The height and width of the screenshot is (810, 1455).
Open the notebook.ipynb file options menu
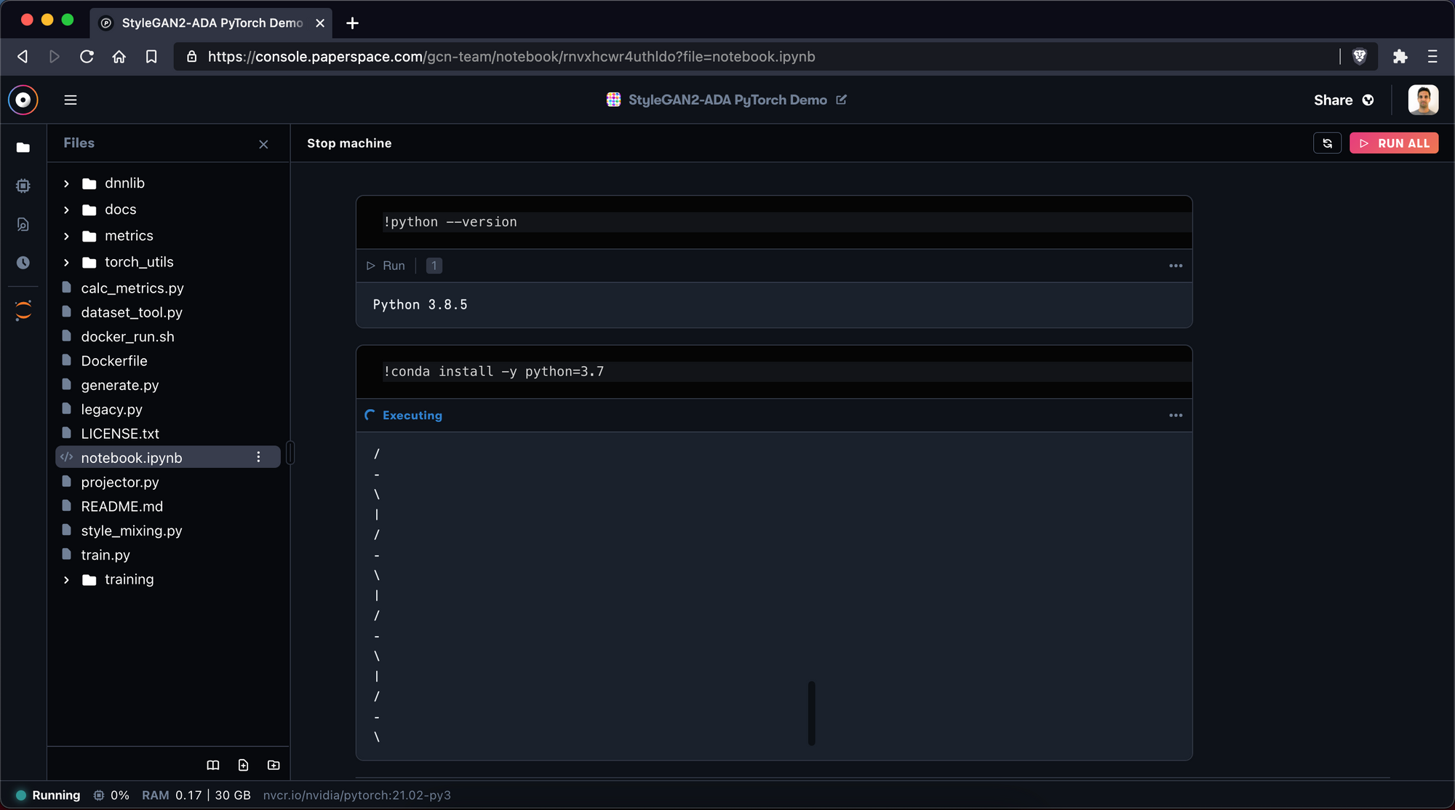[x=258, y=457]
